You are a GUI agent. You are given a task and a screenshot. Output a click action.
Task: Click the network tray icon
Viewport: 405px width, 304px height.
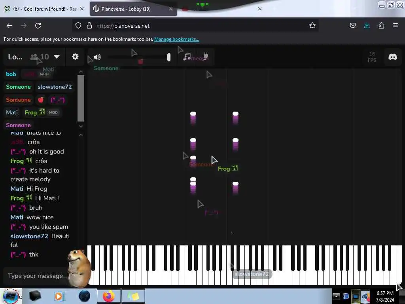click(356, 296)
